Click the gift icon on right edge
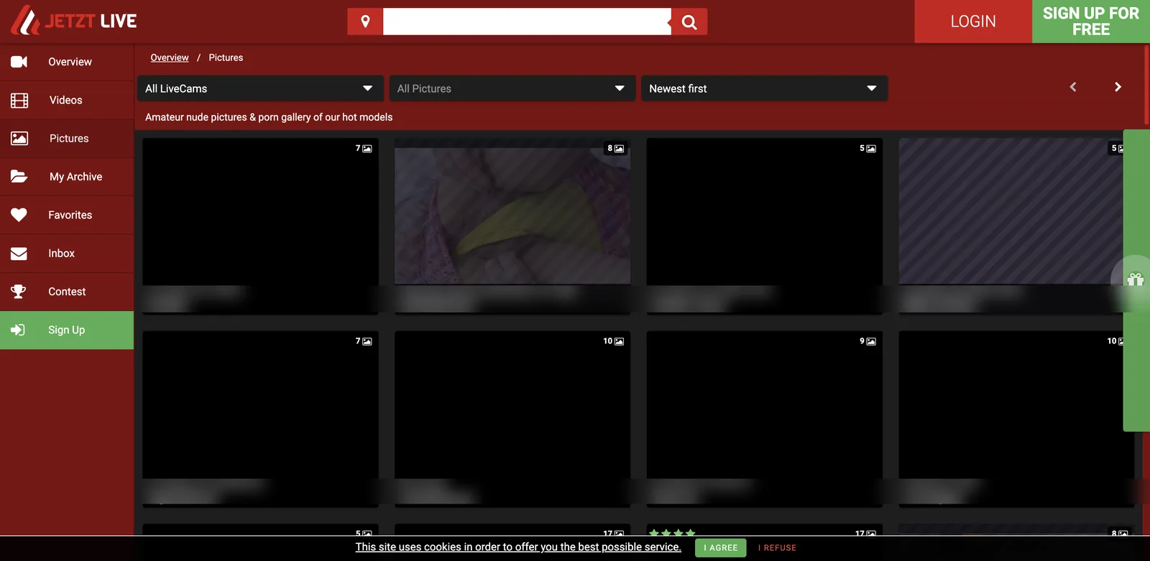Image resolution: width=1150 pixels, height=561 pixels. tap(1135, 279)
